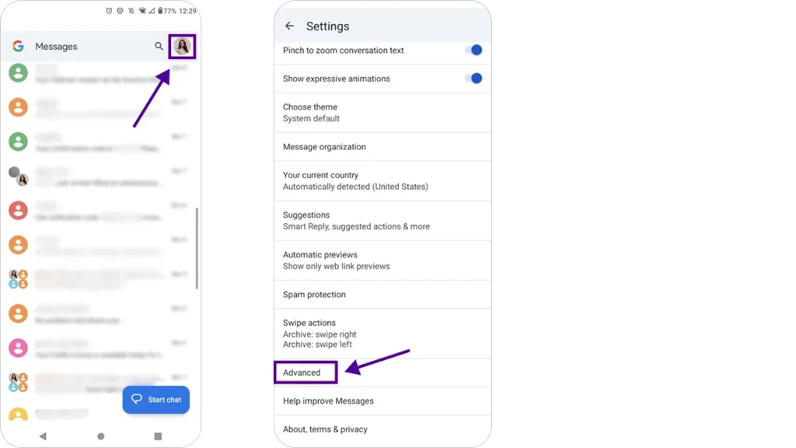This screenshot has height=448, width=796.
Task: Open Swipe actions setting
Action: 382,333
